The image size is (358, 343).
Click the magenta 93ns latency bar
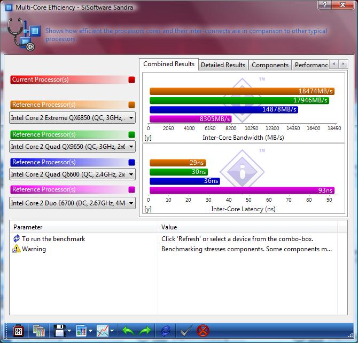242,190
